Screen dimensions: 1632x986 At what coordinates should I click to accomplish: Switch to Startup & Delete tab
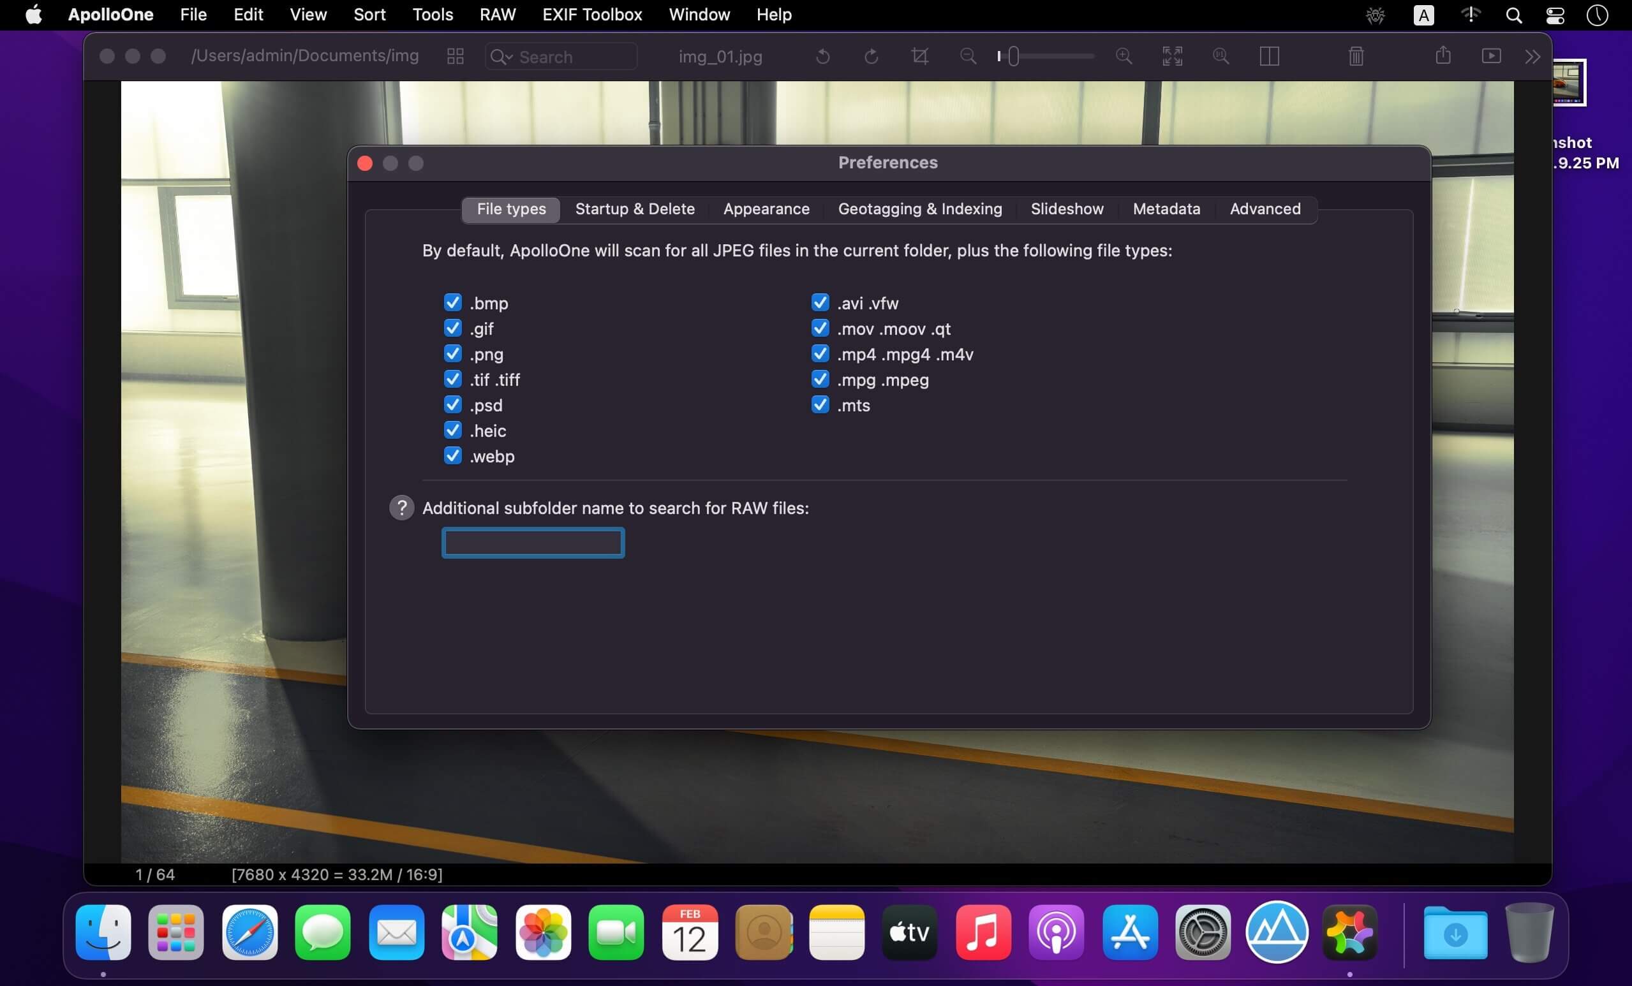635,209
